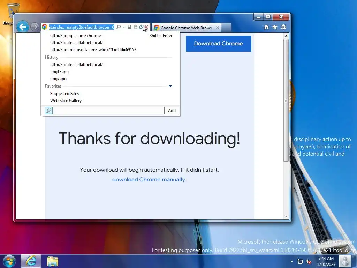Go to Home using the house icon
Viewport: 357px width, 268px height.
tap(266, 27)
